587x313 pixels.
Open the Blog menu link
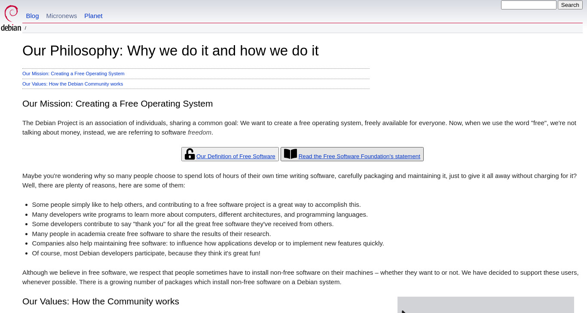click(x=32, y=16)
